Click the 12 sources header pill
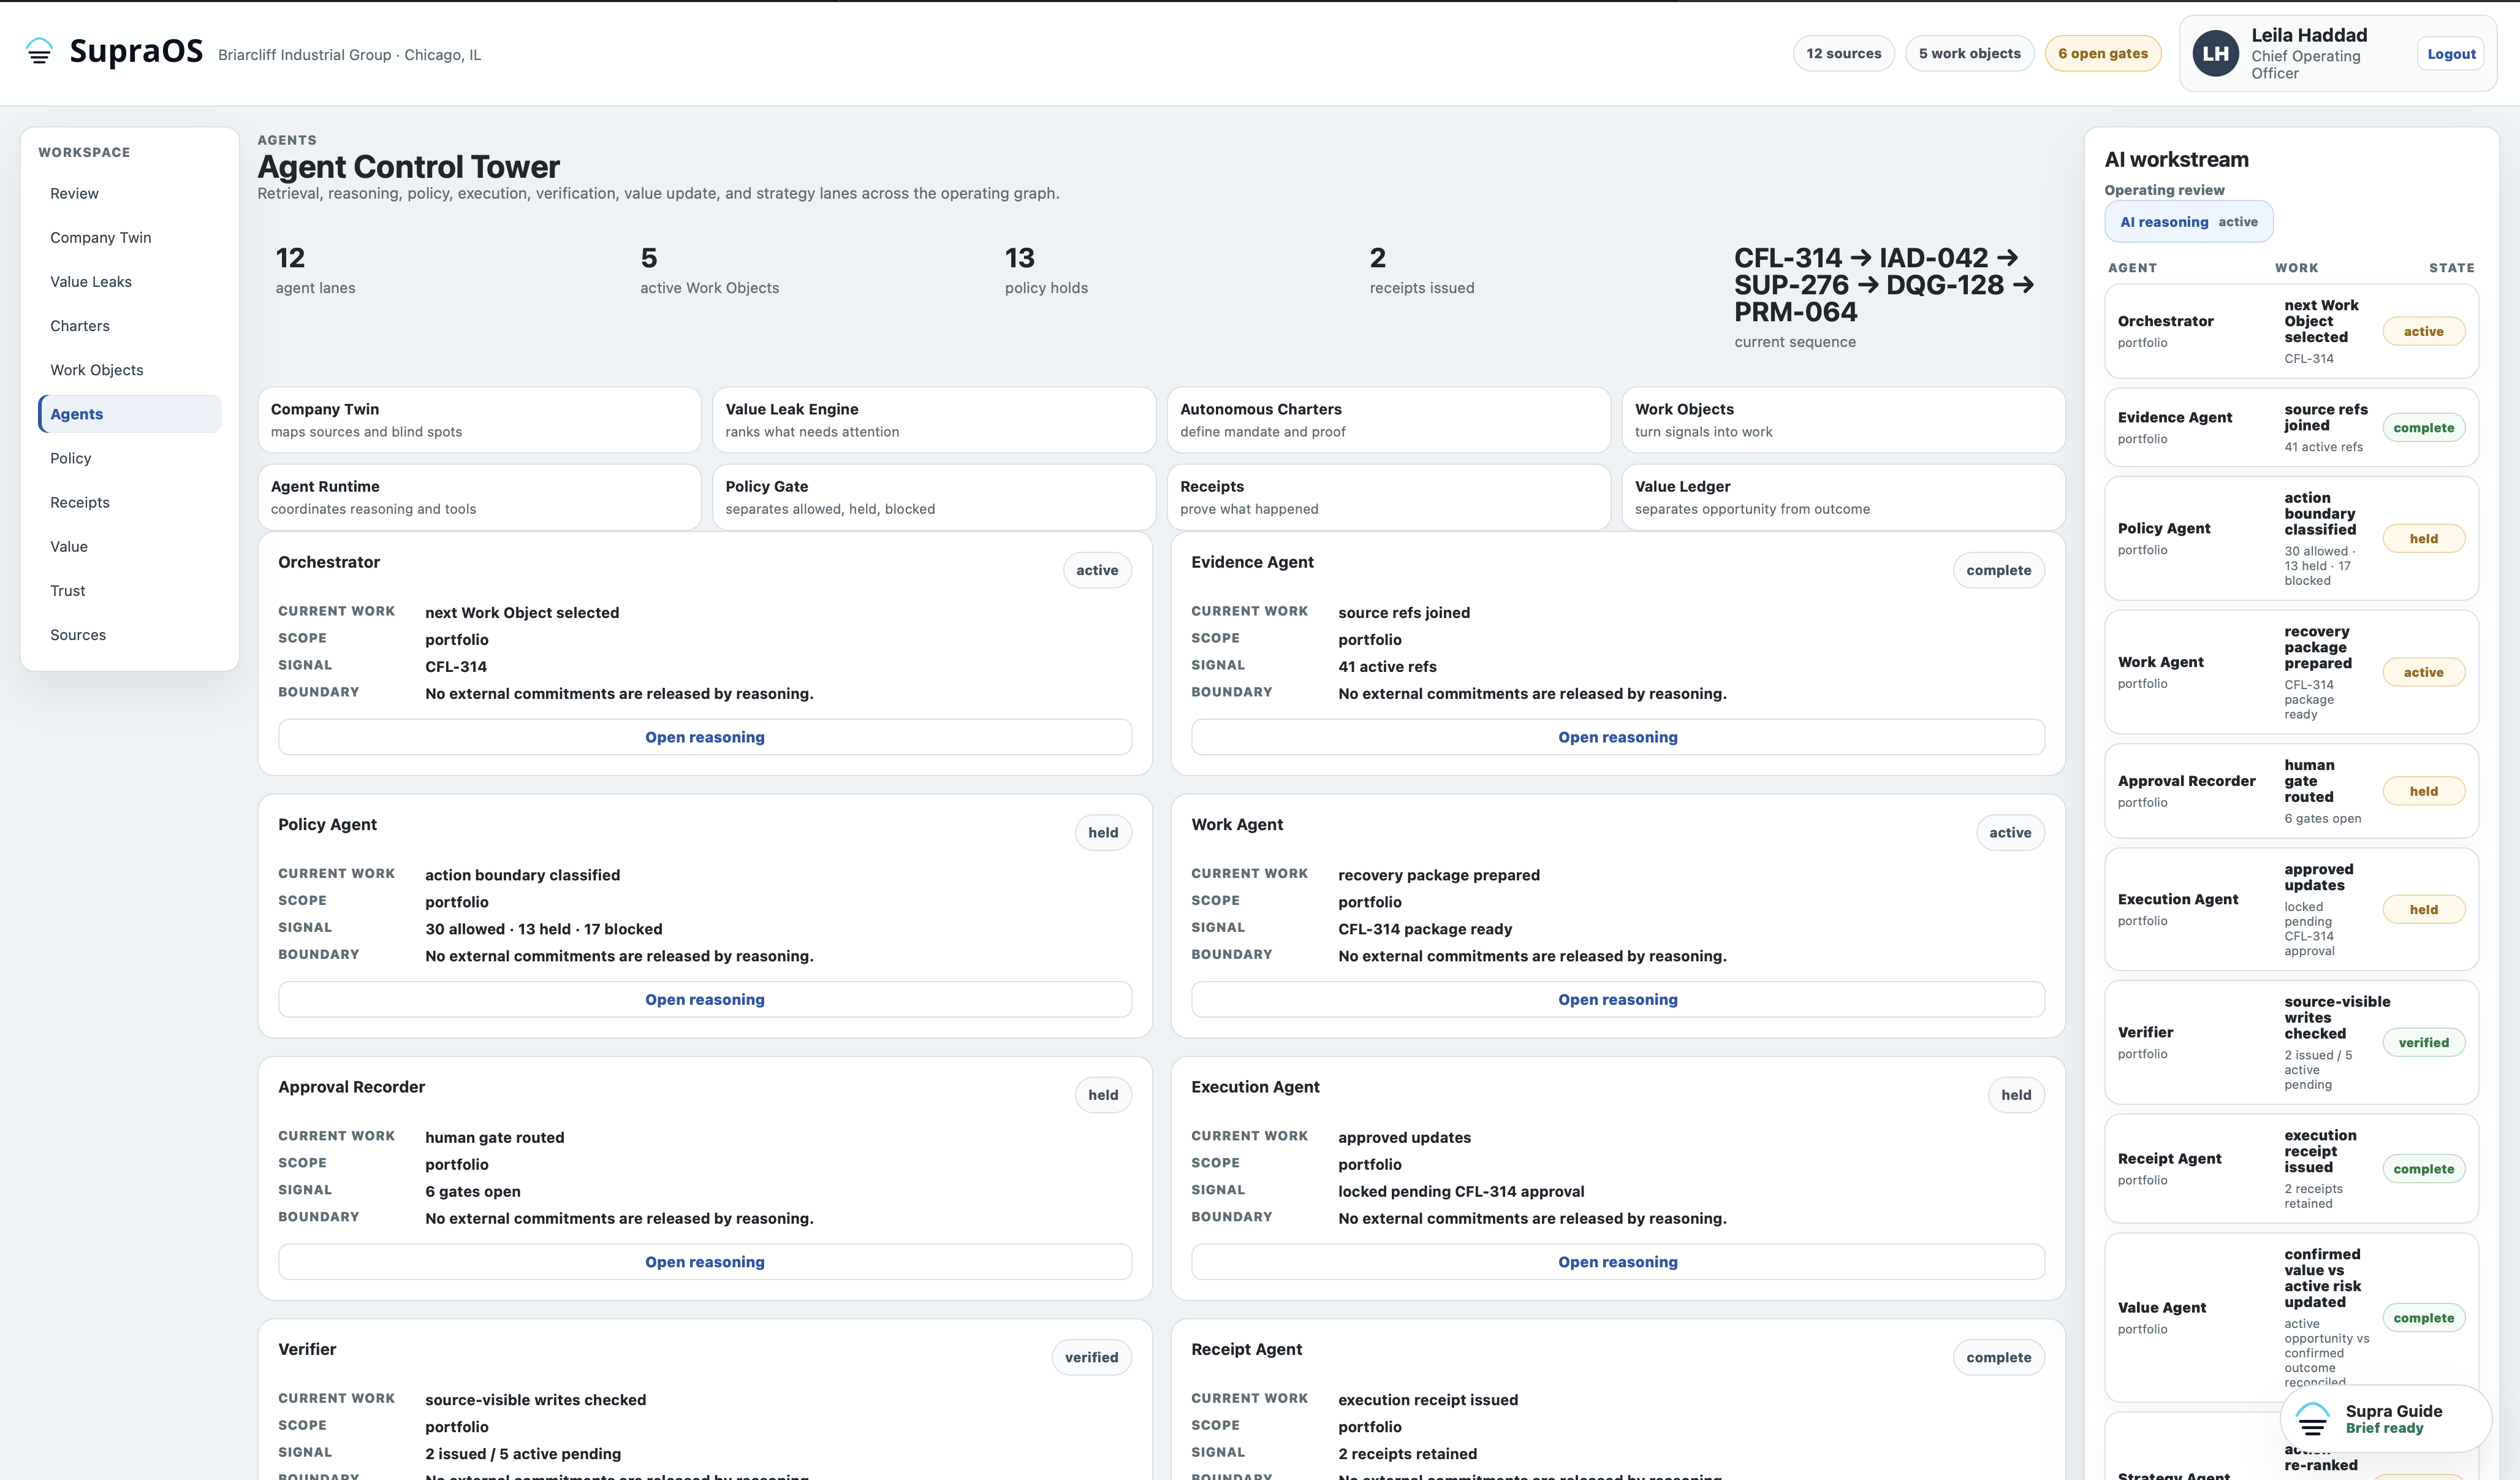2520x1480 pixels. point(1843,53)
